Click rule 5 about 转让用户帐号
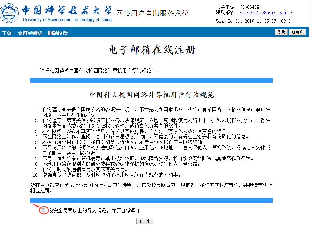 [124, 142]
